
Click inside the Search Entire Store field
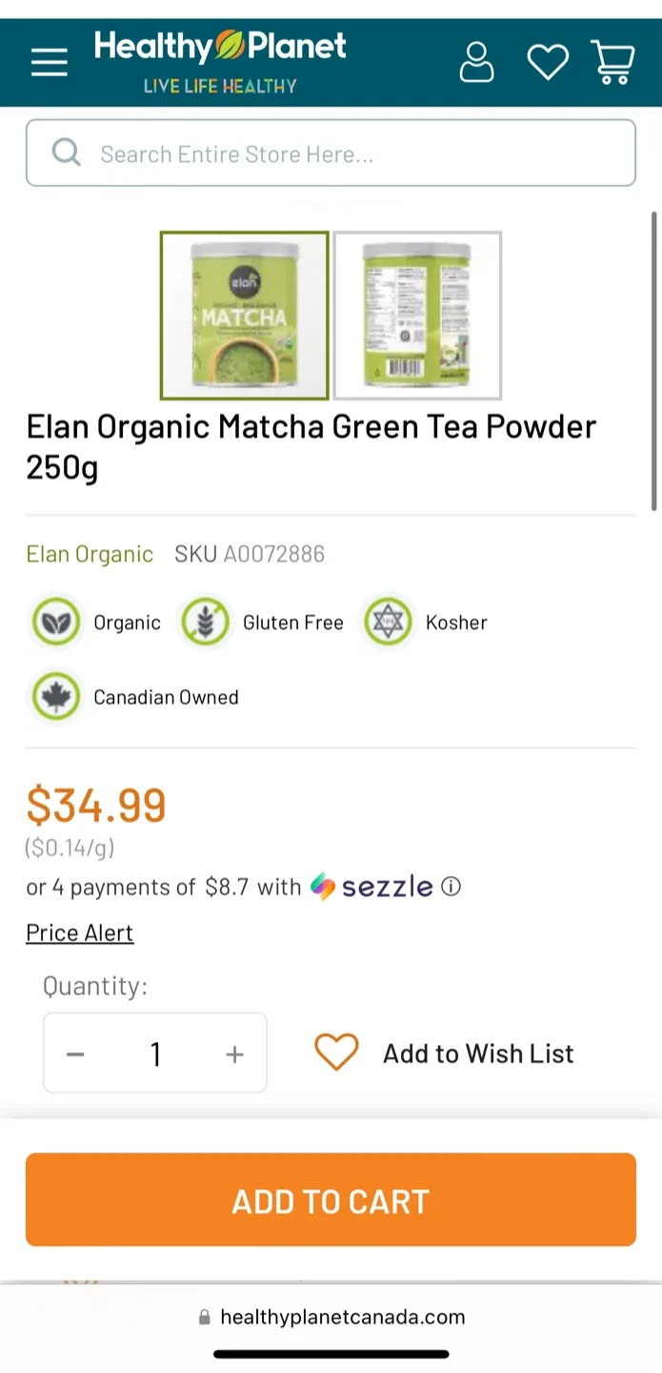coord(286,153)
